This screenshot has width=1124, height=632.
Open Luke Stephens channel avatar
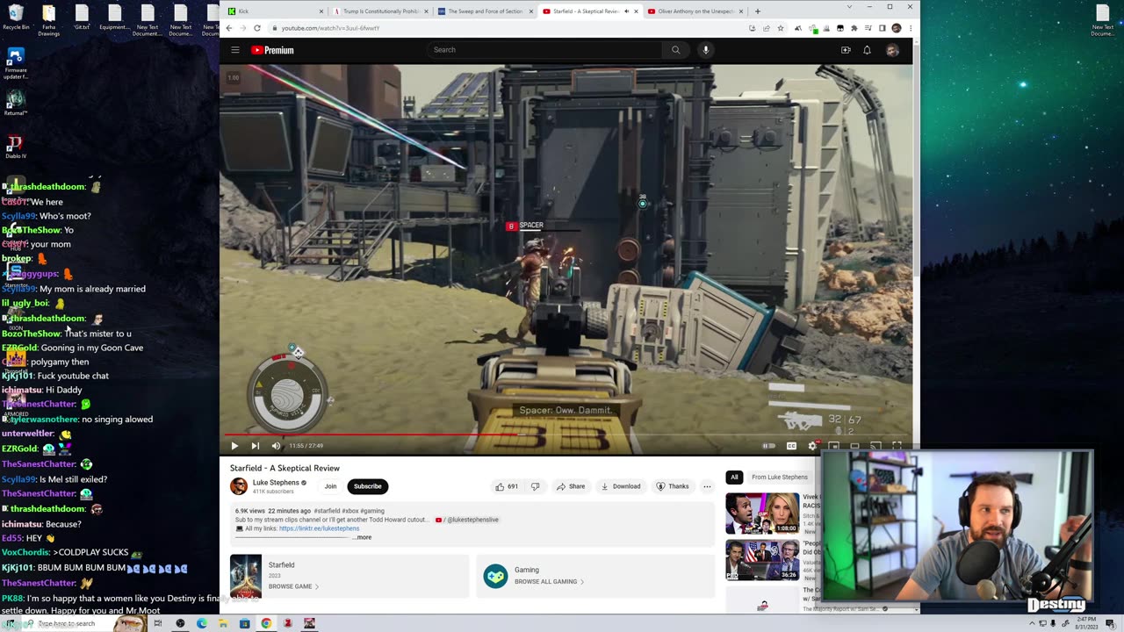click(x=238, y=486)
